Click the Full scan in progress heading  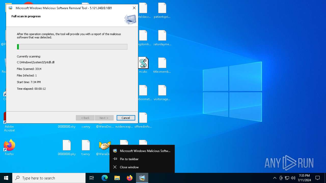(x=26, y=16)
